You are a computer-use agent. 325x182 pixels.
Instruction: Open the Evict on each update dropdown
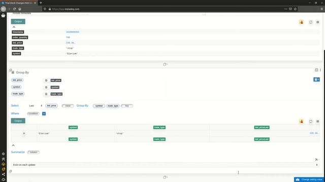click(165, 165)
